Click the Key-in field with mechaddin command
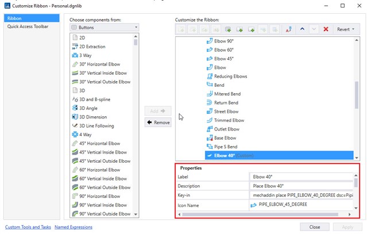Image resolution: width=367 pixels, height=234 pixels. 301,195
